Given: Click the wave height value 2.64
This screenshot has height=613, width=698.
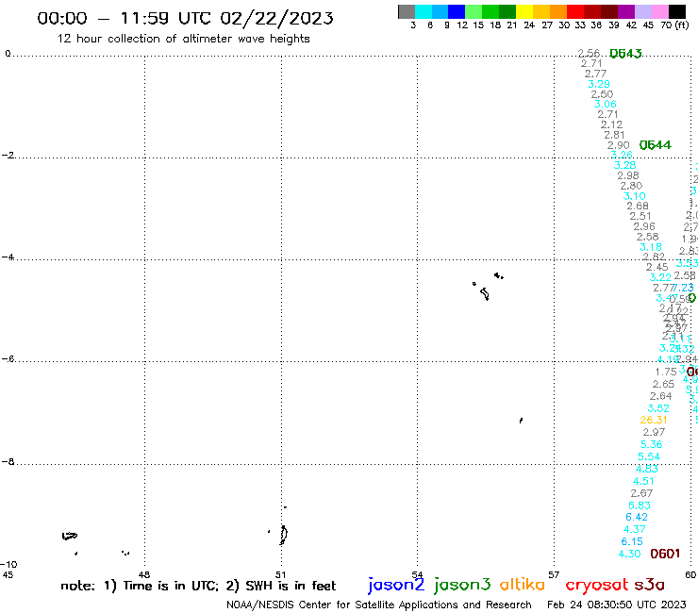Looking at the screenshot, I should point(660,396).
